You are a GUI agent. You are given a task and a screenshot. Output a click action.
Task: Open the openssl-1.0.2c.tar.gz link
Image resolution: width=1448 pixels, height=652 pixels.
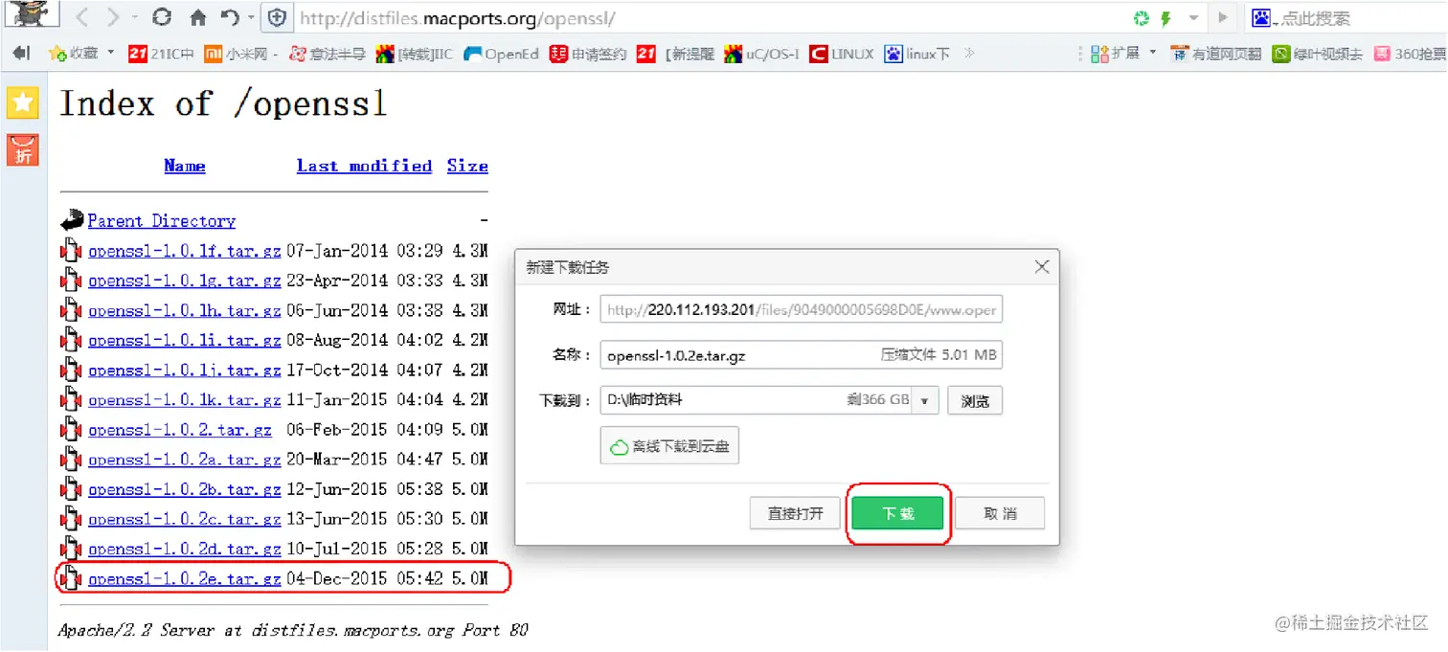pos(185,519)
